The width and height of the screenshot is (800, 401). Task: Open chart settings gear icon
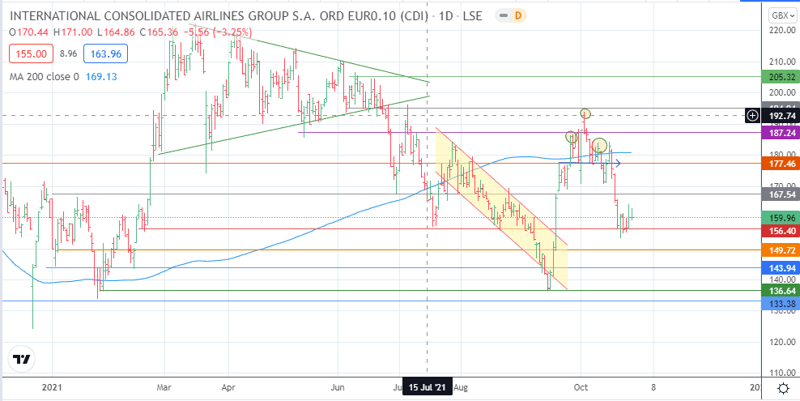783,389
